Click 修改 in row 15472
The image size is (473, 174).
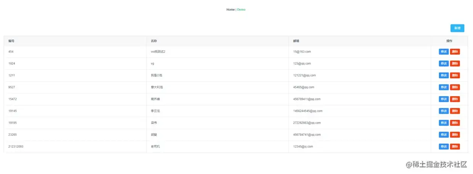(444, 99)
